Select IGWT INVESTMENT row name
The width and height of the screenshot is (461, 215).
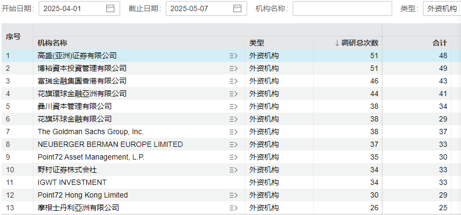point(72,182)
